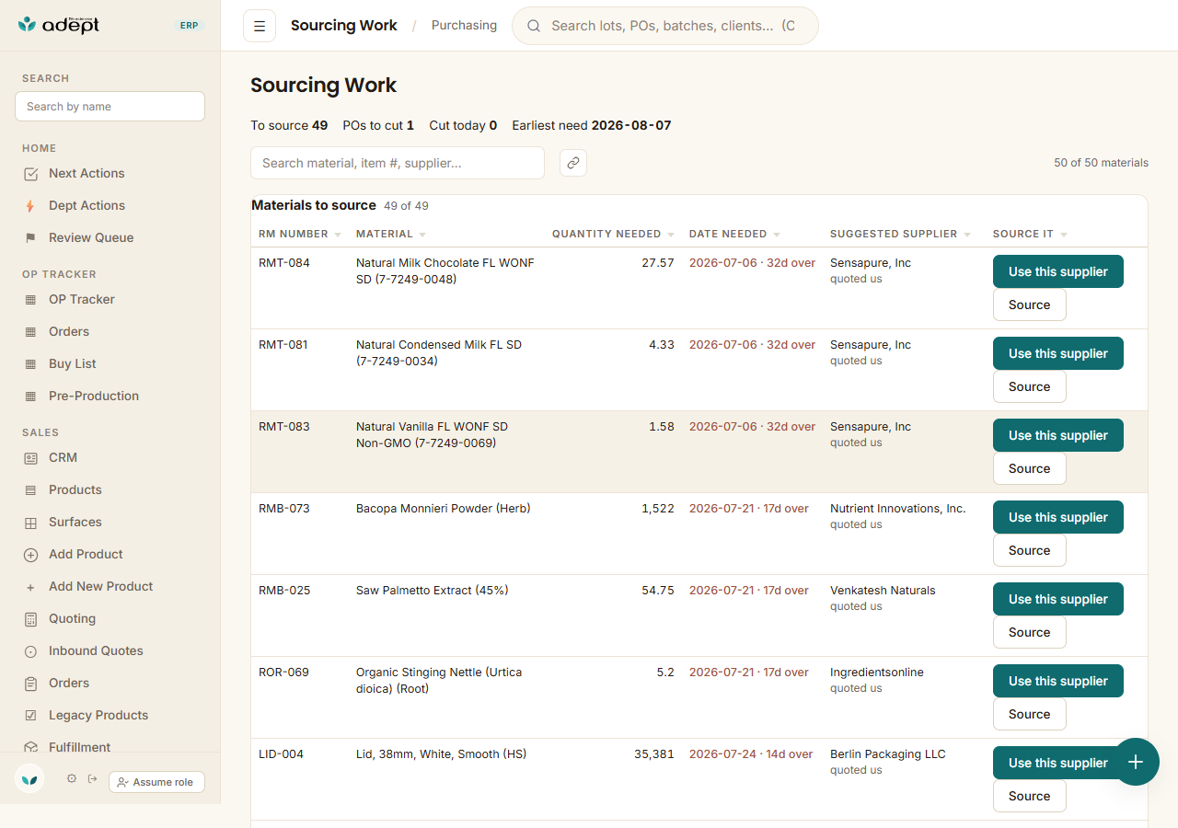
Task: Open the RM Number column filter arrow
Action: (x=338, y=235)
